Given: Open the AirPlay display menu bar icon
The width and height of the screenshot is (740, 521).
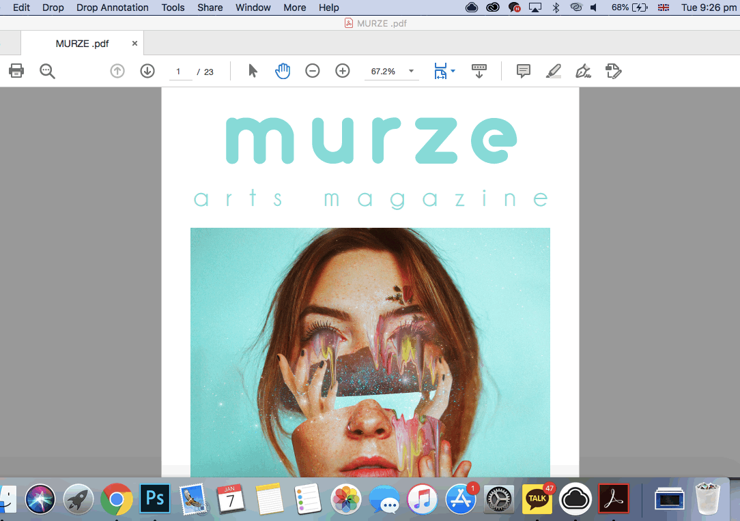Looking at the screenshot, I should [535, 8].
